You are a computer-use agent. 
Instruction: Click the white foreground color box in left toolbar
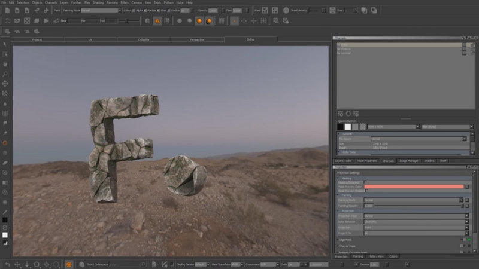(x=5, y=236)
